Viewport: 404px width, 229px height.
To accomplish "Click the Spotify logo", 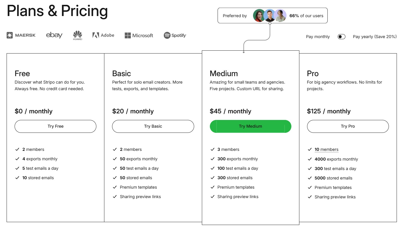I will (175, 35).
